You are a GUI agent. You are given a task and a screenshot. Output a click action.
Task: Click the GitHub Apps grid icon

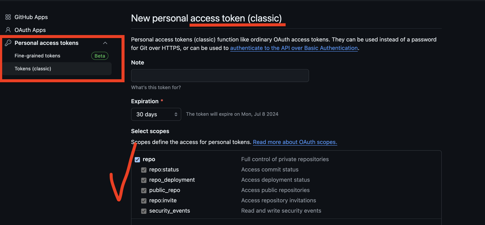tap(8, 17)
